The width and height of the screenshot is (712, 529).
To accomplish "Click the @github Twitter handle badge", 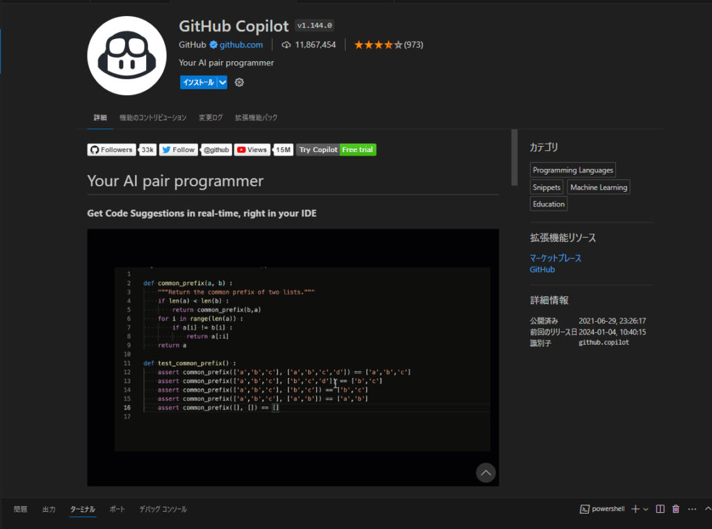I will tap(216, 150).
